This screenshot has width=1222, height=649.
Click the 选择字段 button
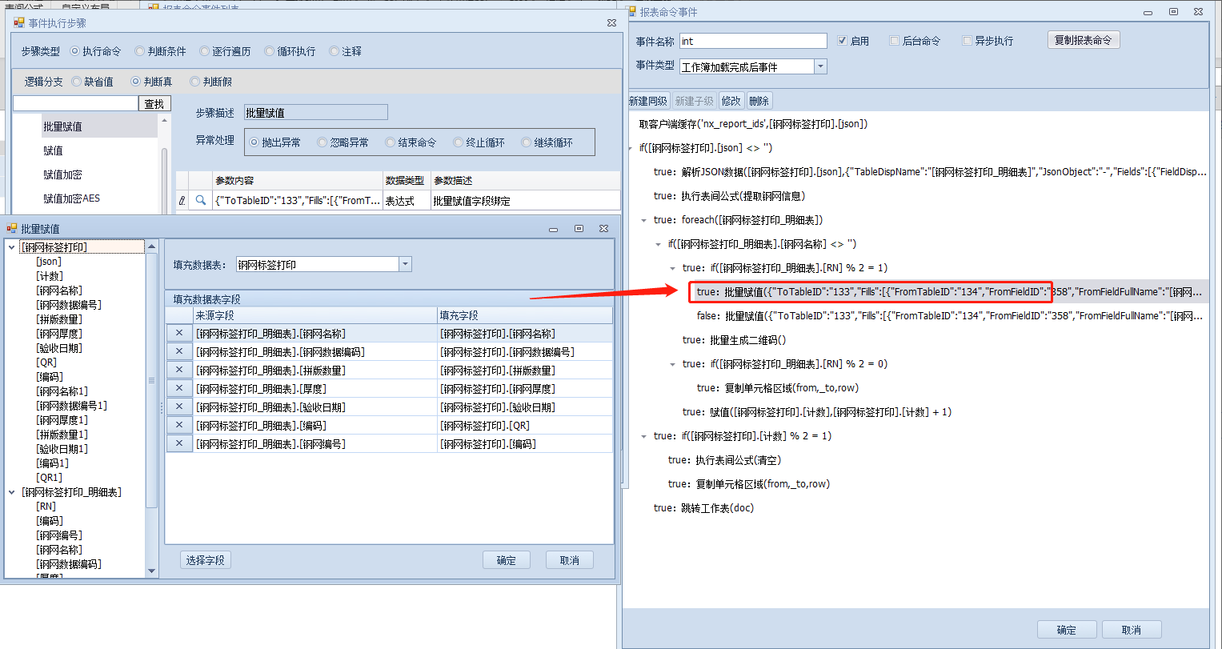click(x=206, y=560)
